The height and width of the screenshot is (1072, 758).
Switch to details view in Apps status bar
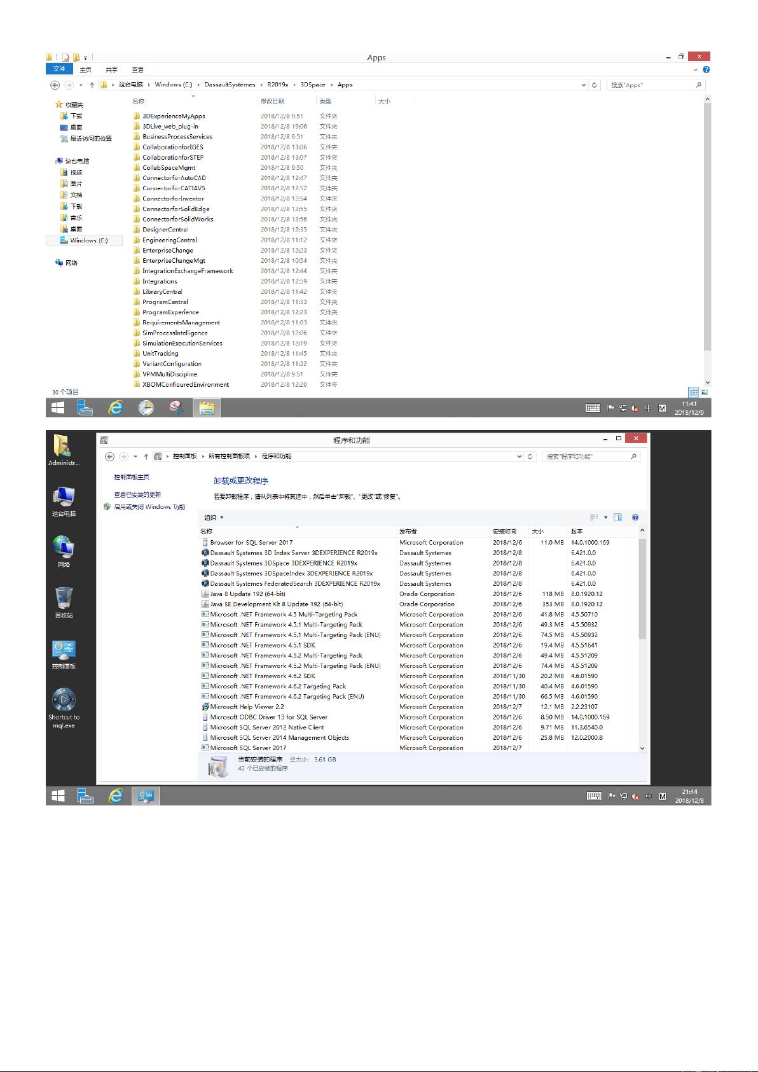point(694,392)
